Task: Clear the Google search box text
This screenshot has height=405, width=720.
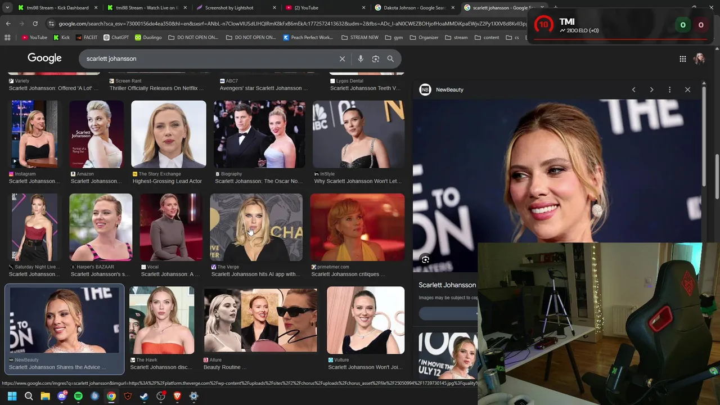Action: (342, 58)
